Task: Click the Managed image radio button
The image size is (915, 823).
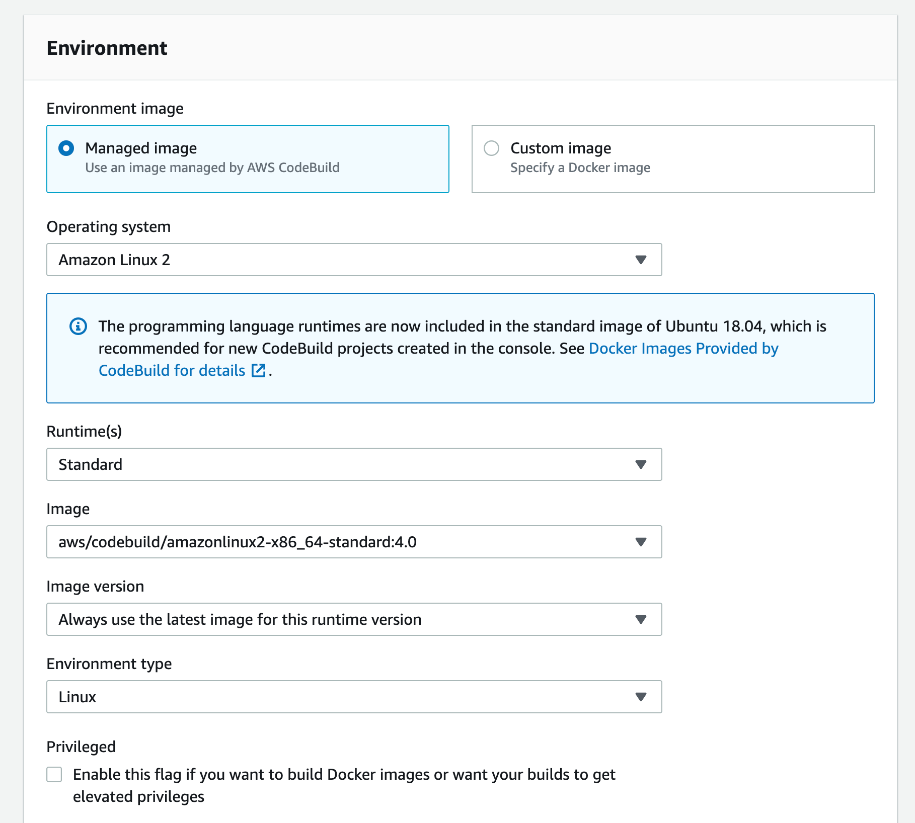Action: click(66, 148)
